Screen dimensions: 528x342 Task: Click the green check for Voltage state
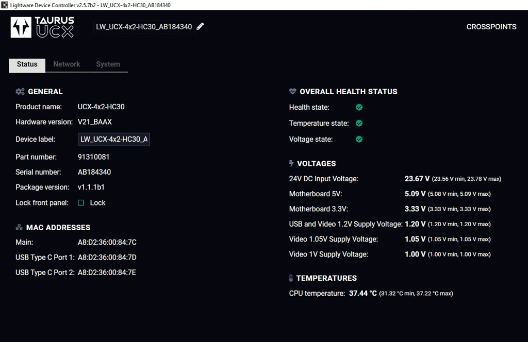[359, 139]
